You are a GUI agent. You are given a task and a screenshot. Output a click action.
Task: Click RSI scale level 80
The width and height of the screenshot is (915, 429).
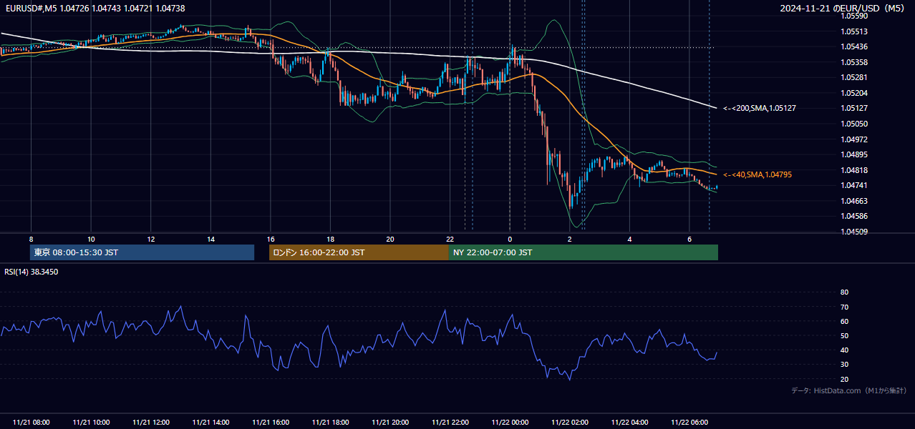point(844,292)
